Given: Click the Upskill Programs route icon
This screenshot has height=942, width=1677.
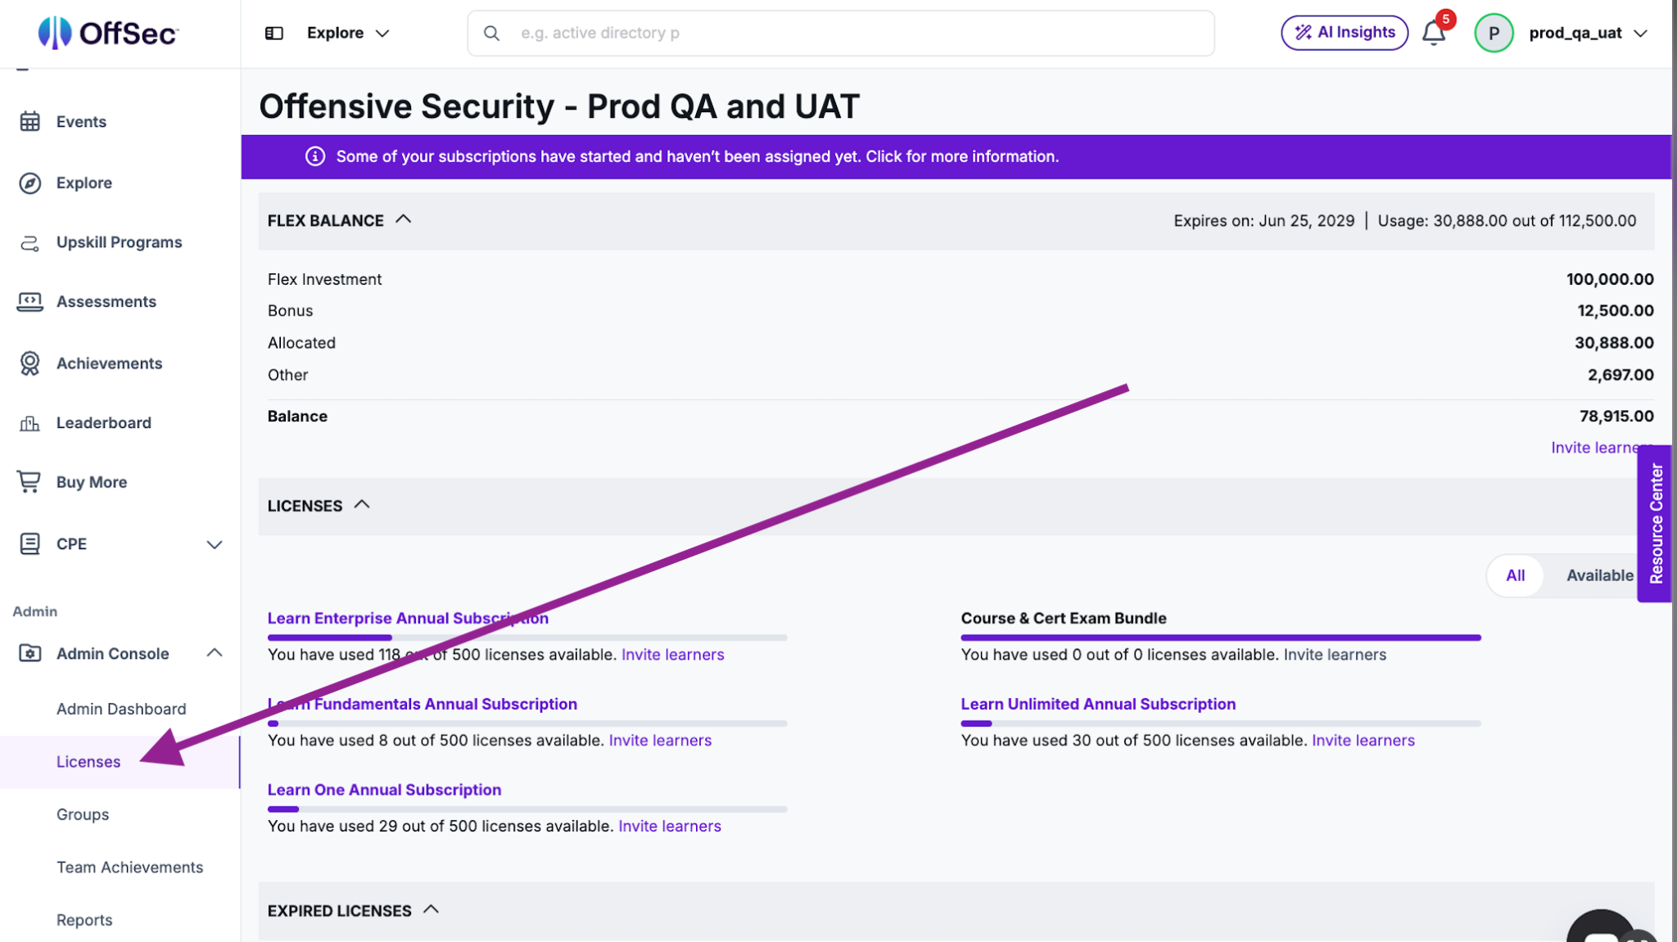Looking at the screenshot, I should [x=29, y=242].
